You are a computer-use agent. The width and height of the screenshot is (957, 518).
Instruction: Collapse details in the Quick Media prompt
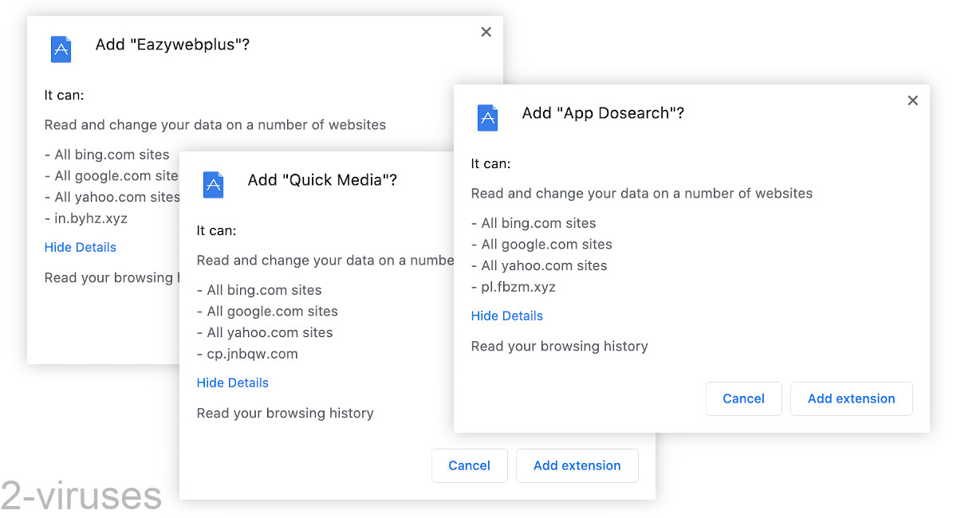click(x=232, y=383)
